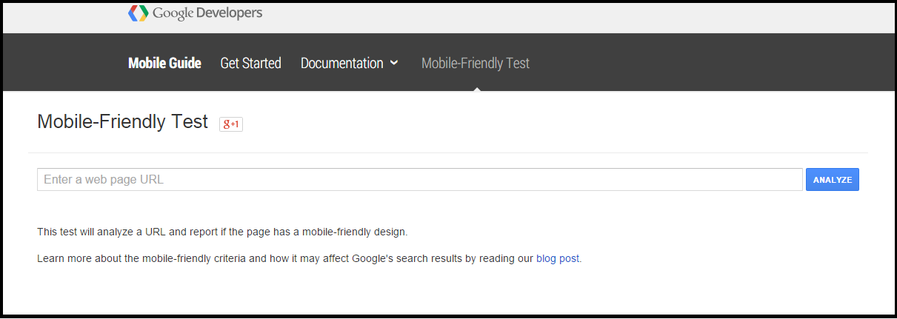Click the white triangle indicator under active tab
This screenshot has width=897, height=319.
[477, 89]
